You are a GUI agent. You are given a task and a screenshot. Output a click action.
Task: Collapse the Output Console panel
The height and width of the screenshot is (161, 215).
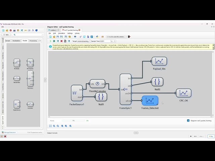[x=136, y=133]
